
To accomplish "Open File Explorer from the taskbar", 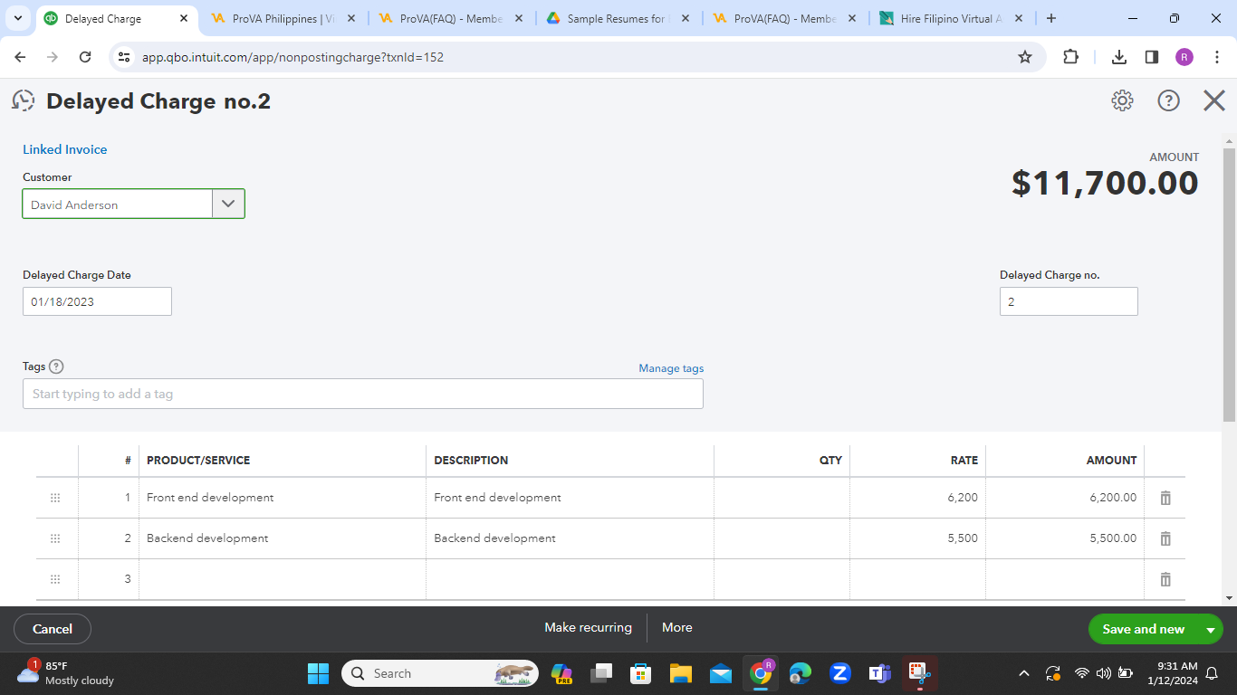I will point(681,673).
